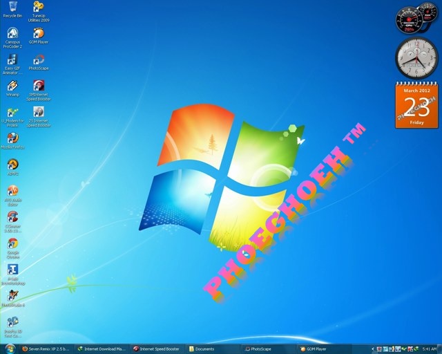Launch CCleaner desktop shortcut

click(x=12, y=222)
